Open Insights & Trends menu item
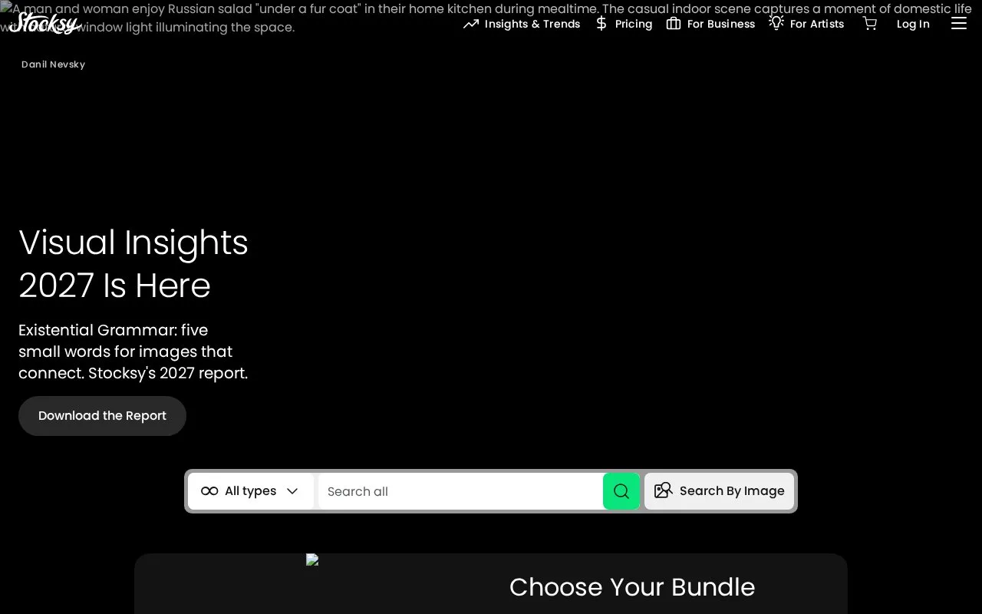Image resolution: width=982 pixels, height=614 pixels. coord(522,24)
